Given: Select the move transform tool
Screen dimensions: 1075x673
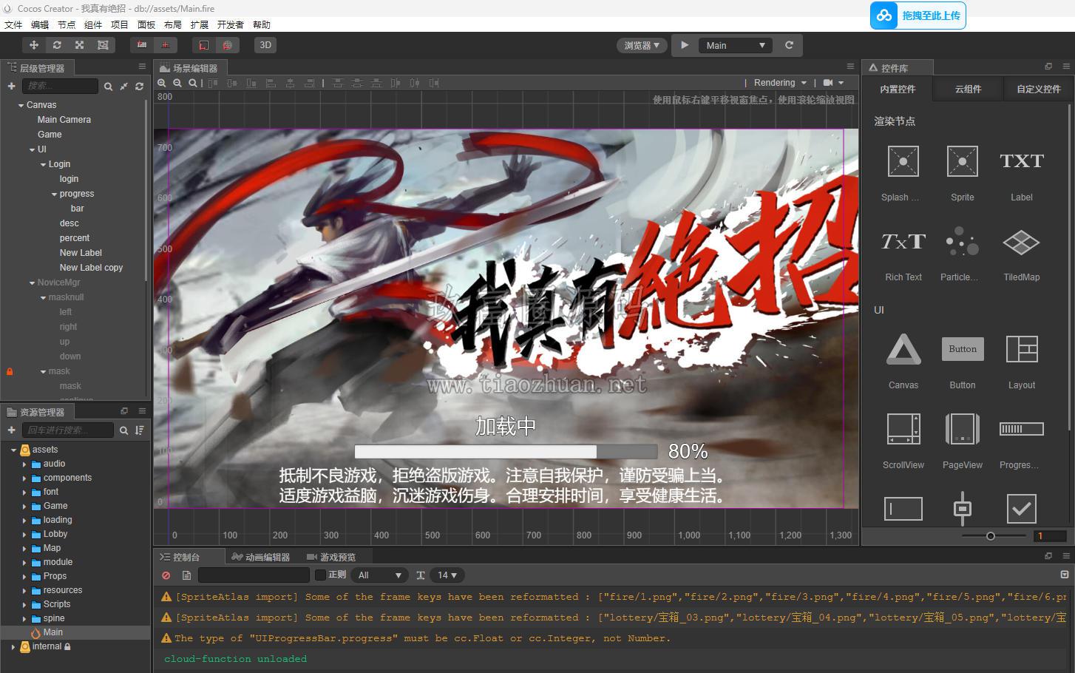Looking at the screenshot, I should [x=34, y=45].
